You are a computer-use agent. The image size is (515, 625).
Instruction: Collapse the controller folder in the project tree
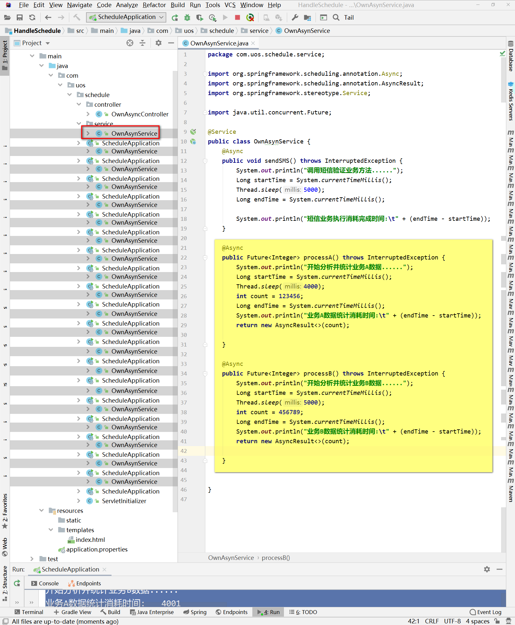click(x=79, y=104)
